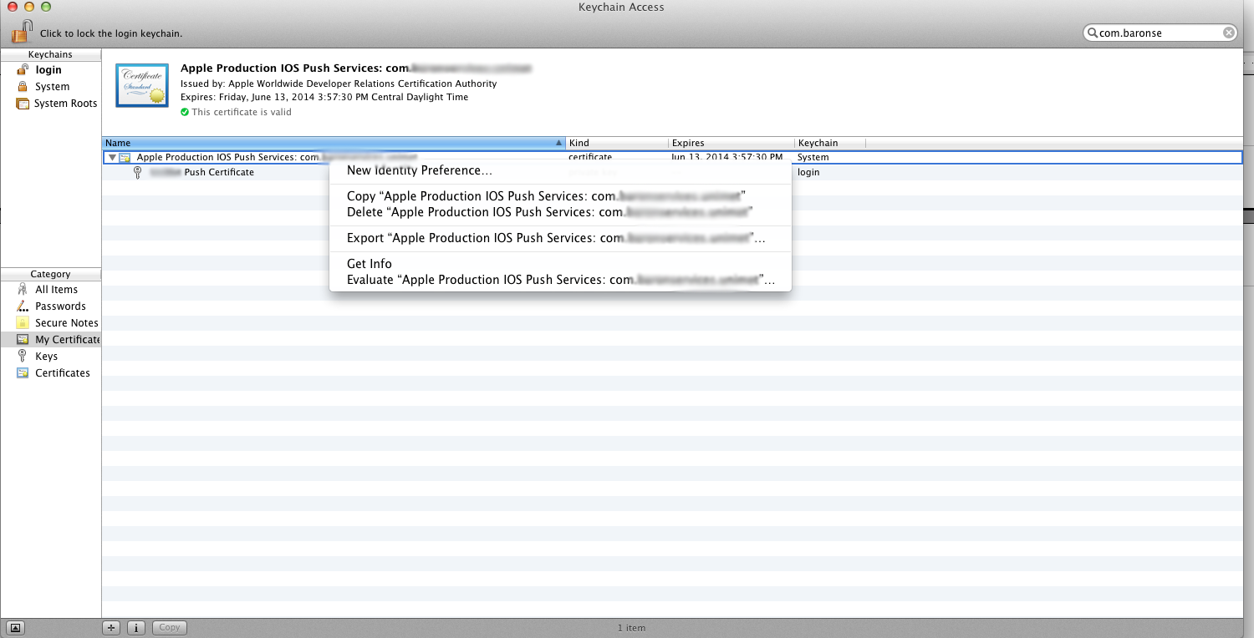Sort by the Name column header

(334, 143)
